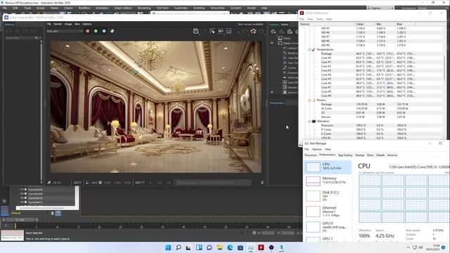Select the IA Cores power row in HWMonitor

(x=371, y=108)
